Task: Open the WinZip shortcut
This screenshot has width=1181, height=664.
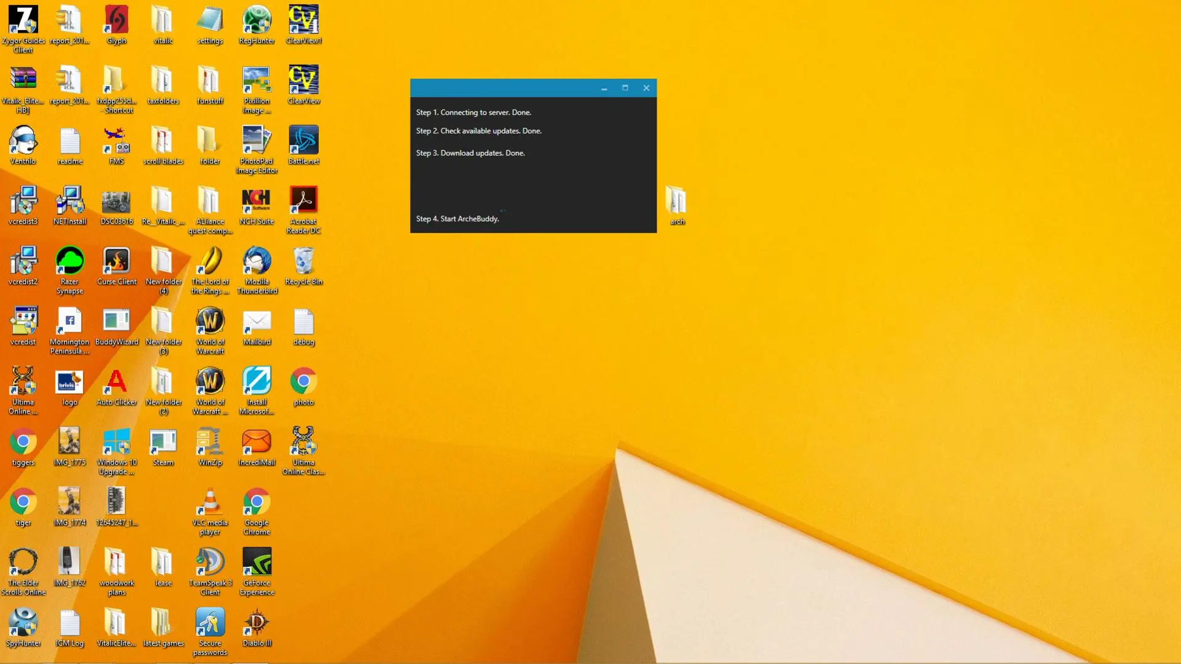Action: click(210, 442)
